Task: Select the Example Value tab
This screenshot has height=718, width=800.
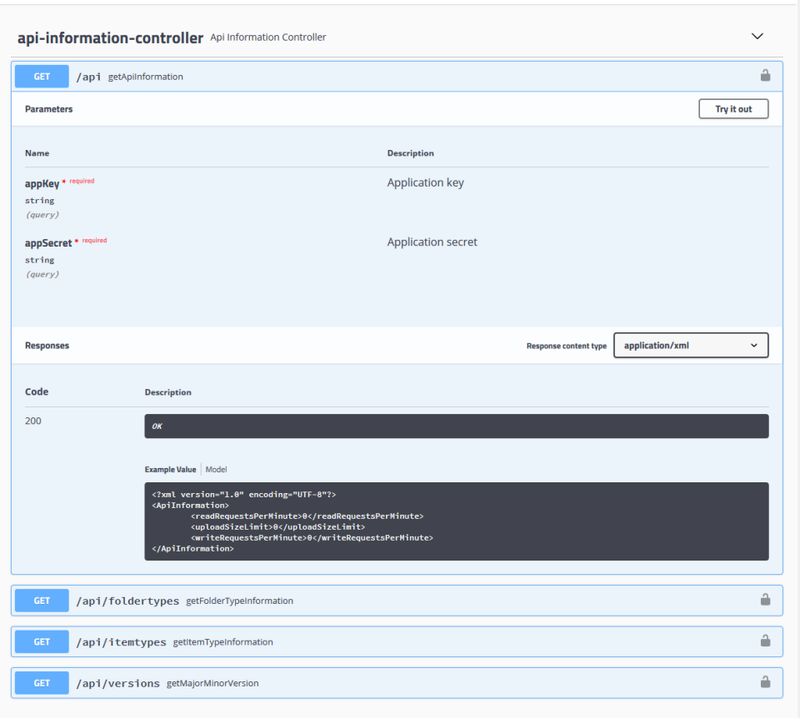Action: pyautogui.click(x=172, y=469)
